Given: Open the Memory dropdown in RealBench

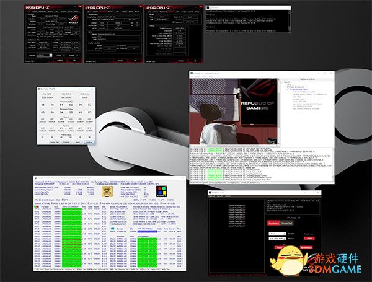Looking at the screenshot, I should pyautogui.click(x=277, y=239).
